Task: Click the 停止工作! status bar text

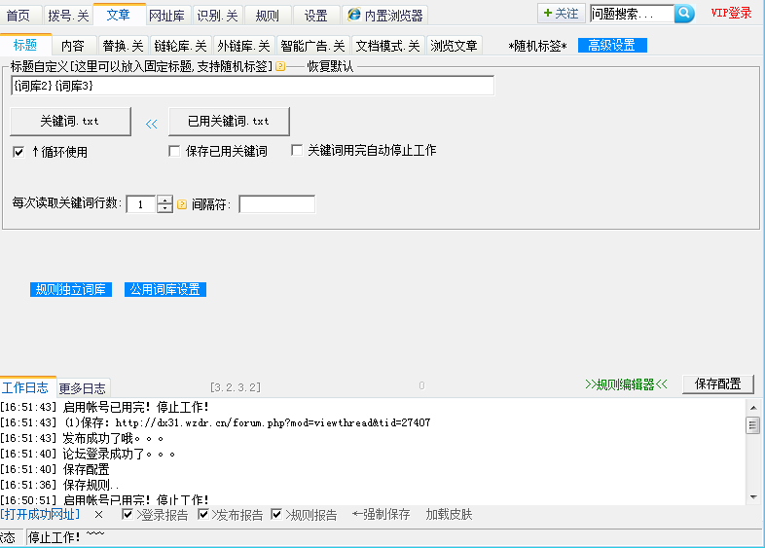Action: 54,537
